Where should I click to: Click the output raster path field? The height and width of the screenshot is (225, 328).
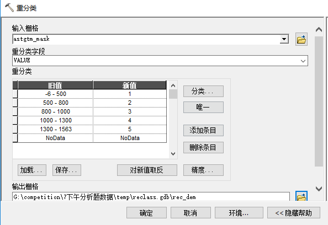pos(151,197)
